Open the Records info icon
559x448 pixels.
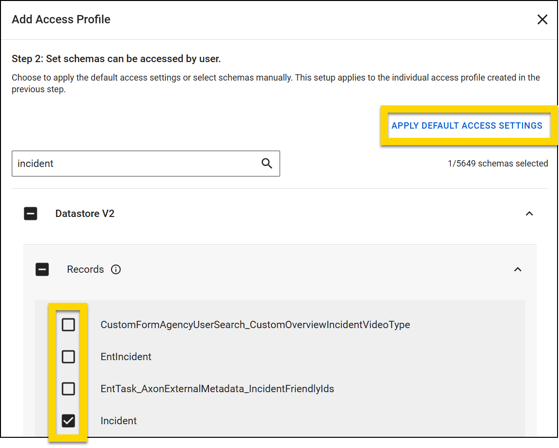pos(116,269)
